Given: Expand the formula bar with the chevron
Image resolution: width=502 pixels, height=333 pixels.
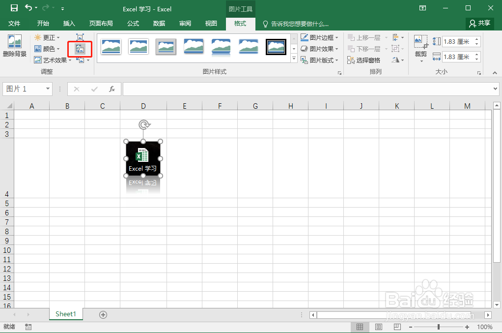Looking at the screenshot, I should (x=495, y=89).
